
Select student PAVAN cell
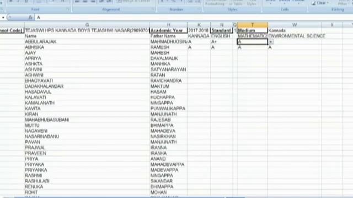[x=87, y=142]
